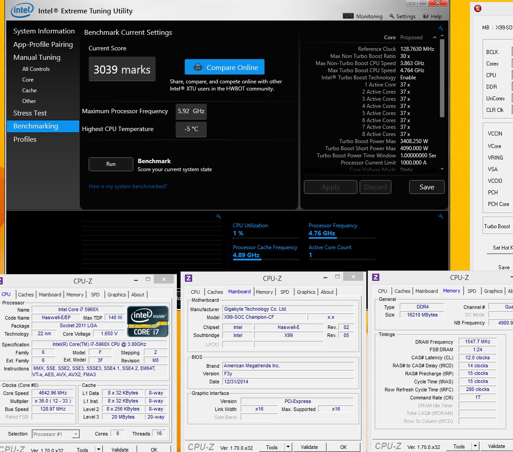Image resolution: width=513 pixels, height=452 pixels.
Task: Click CPU-Z Z logo in Mainboard window
Action: click(x=189, y=278)
